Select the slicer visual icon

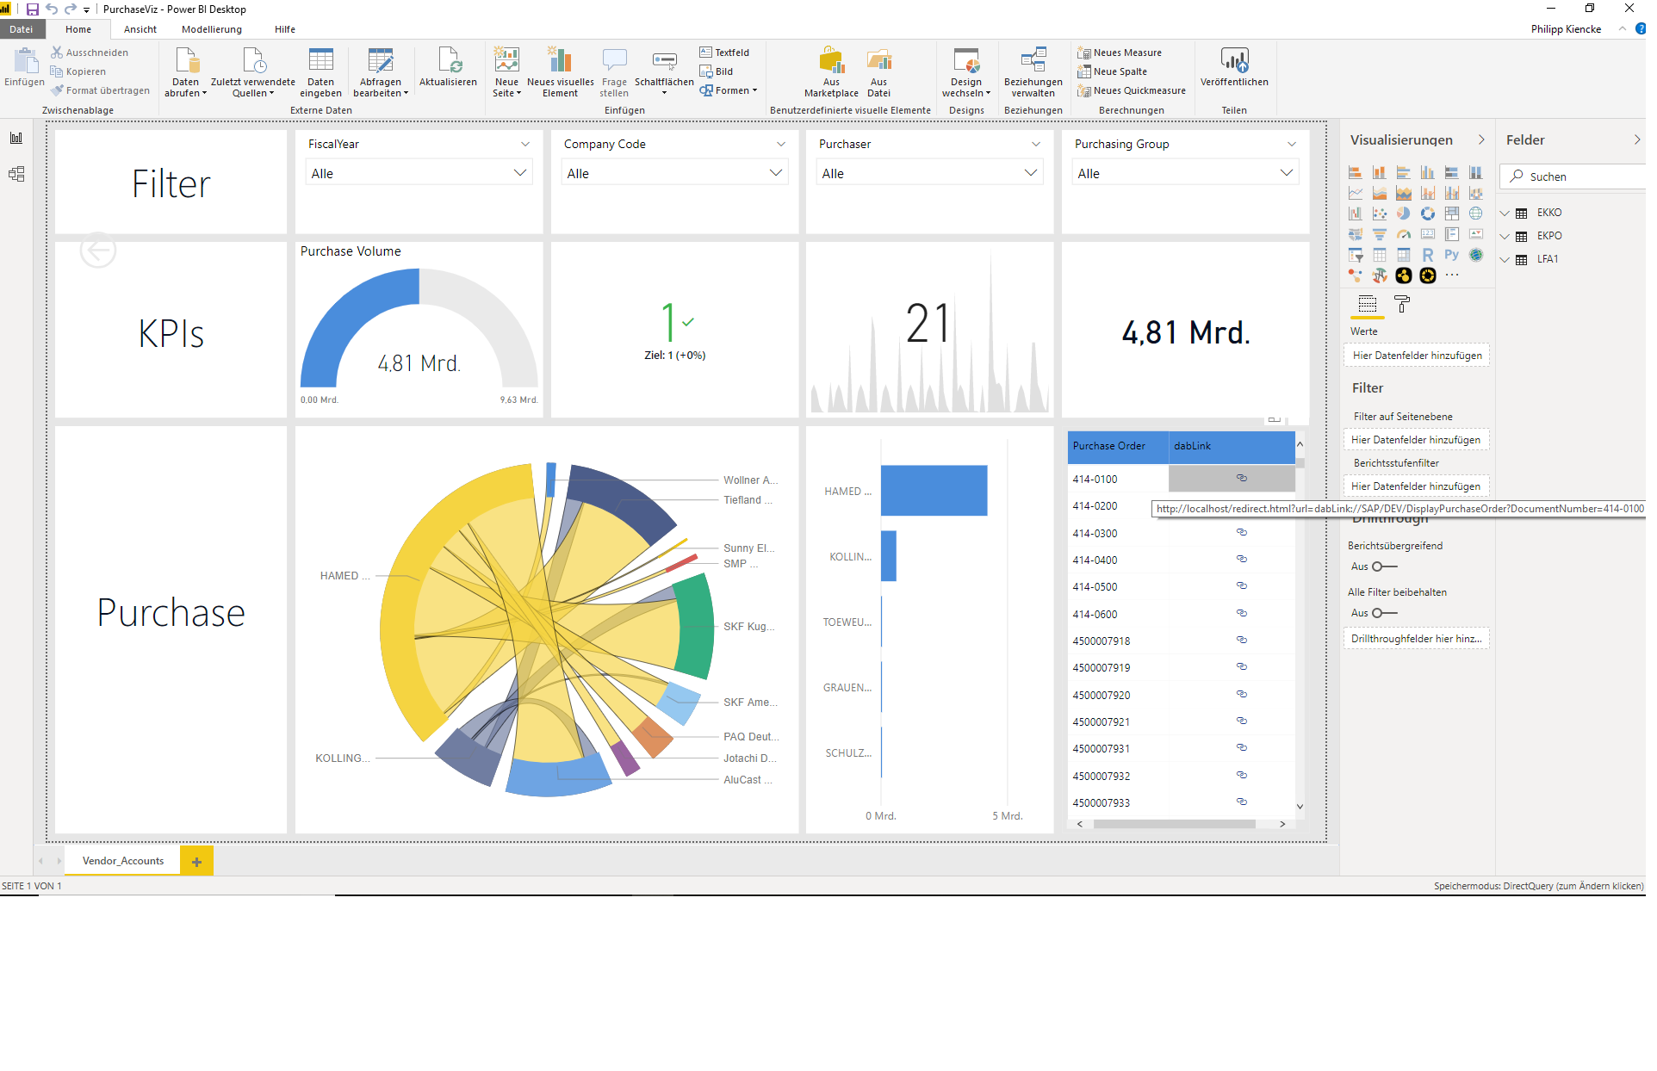coord(1356,255)
